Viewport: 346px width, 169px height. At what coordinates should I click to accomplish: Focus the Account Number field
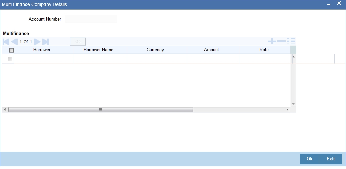(x=91, y=19)
